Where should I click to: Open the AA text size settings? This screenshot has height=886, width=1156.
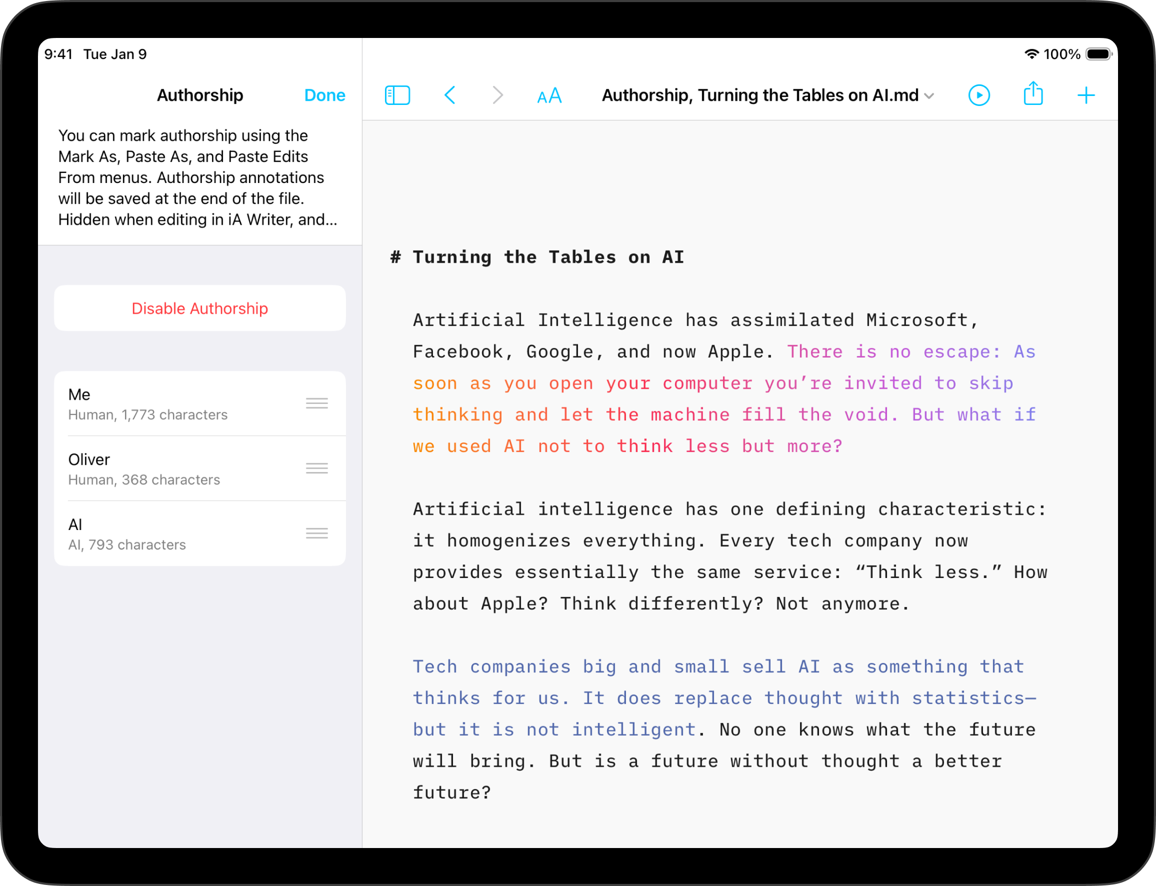click(549, 95)
